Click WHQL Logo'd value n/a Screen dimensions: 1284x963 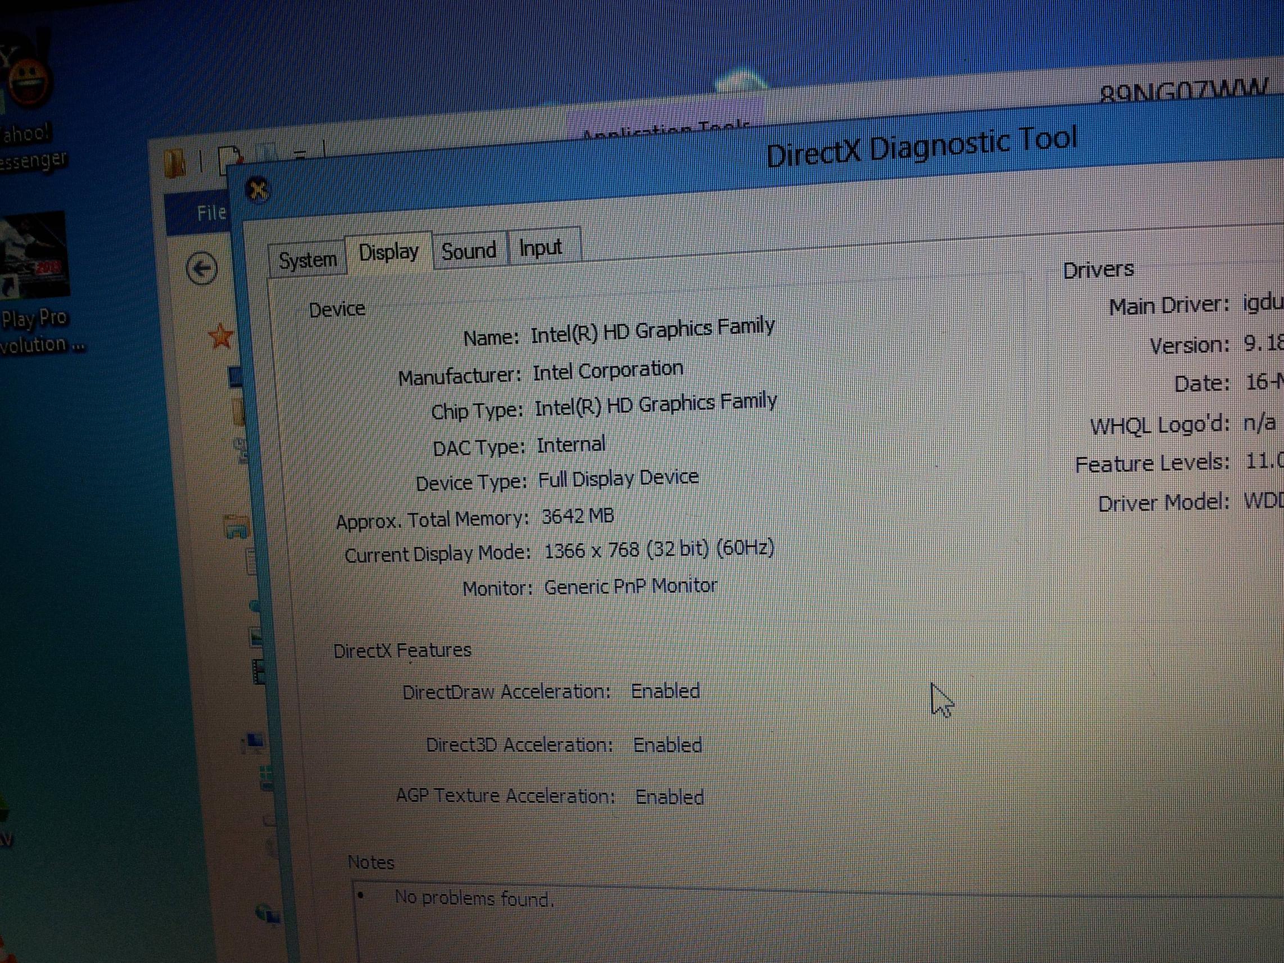point(1259,423)
